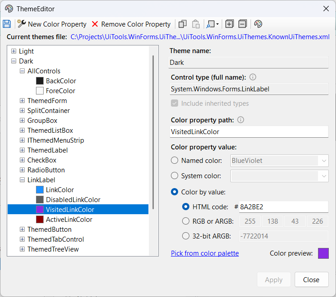Screen dimensions: 336x297
Task: Select Named color radio button
Action: (175, 160)
